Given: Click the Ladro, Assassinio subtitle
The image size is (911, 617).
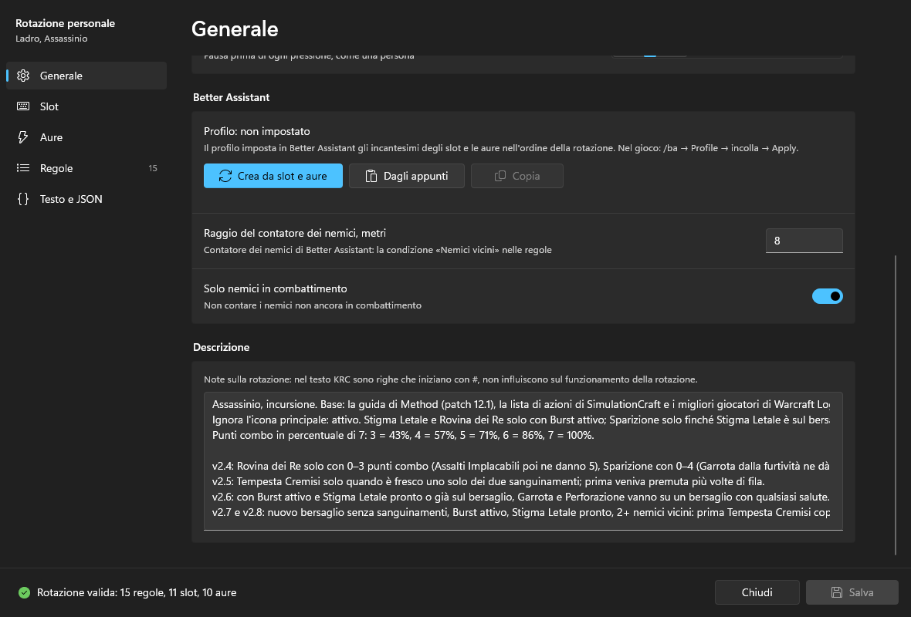Looking at the screenshot, I should (x=52, y=39).
